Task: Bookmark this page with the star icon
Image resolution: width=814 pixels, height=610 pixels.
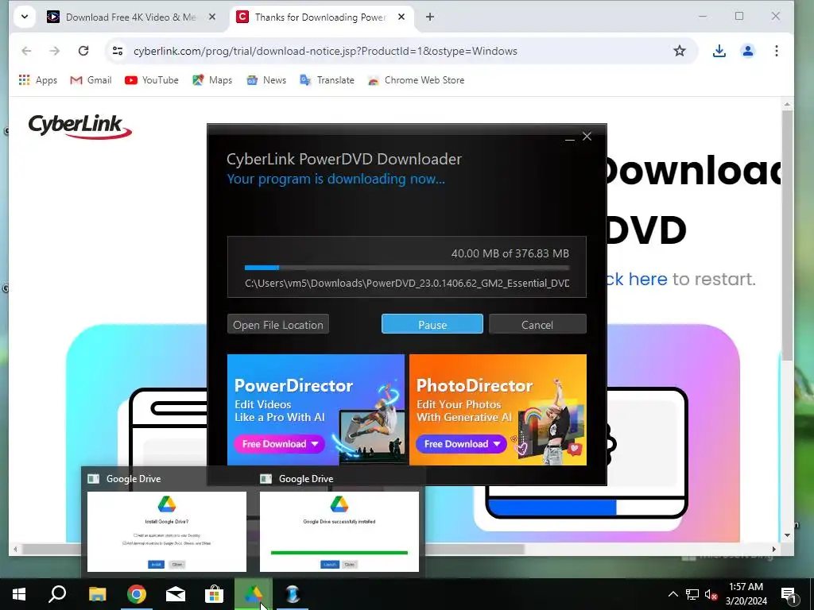Action: [679, 51]
